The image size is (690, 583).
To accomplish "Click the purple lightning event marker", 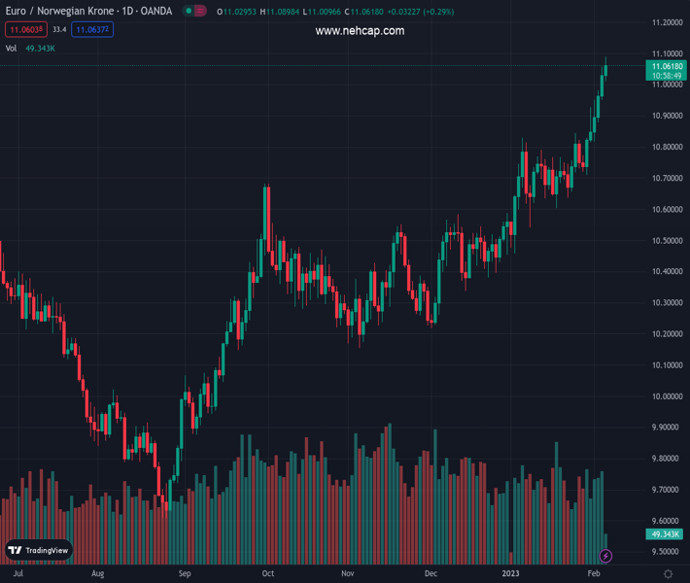I will coord(606,556).
